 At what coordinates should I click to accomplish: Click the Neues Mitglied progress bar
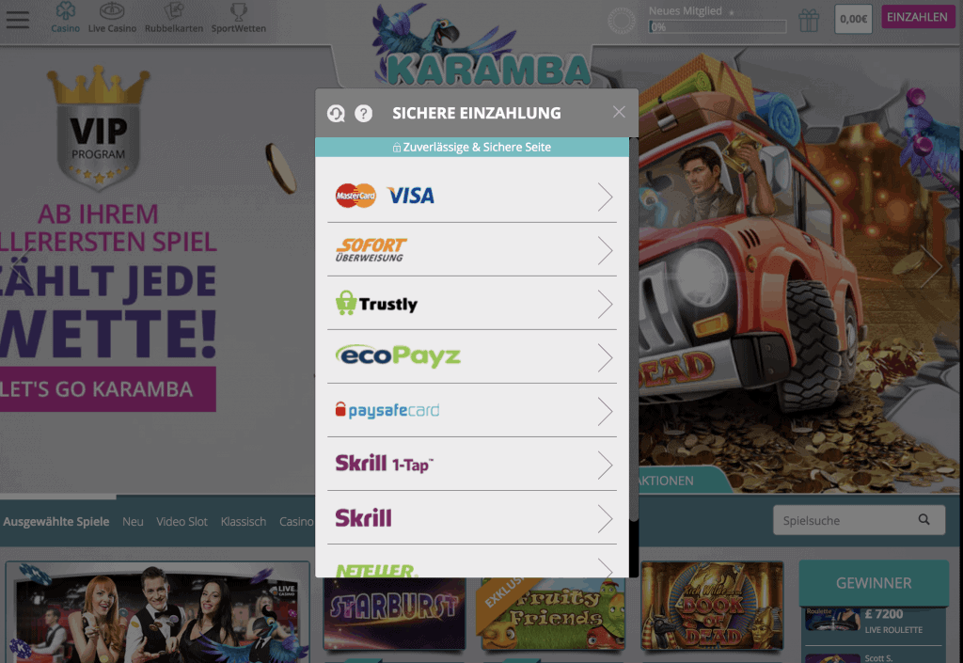pyautogui.click(x=718, y=27)
